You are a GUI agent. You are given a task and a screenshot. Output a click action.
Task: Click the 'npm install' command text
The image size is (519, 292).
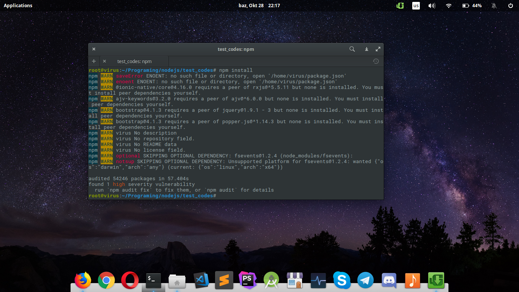(236, 70)
